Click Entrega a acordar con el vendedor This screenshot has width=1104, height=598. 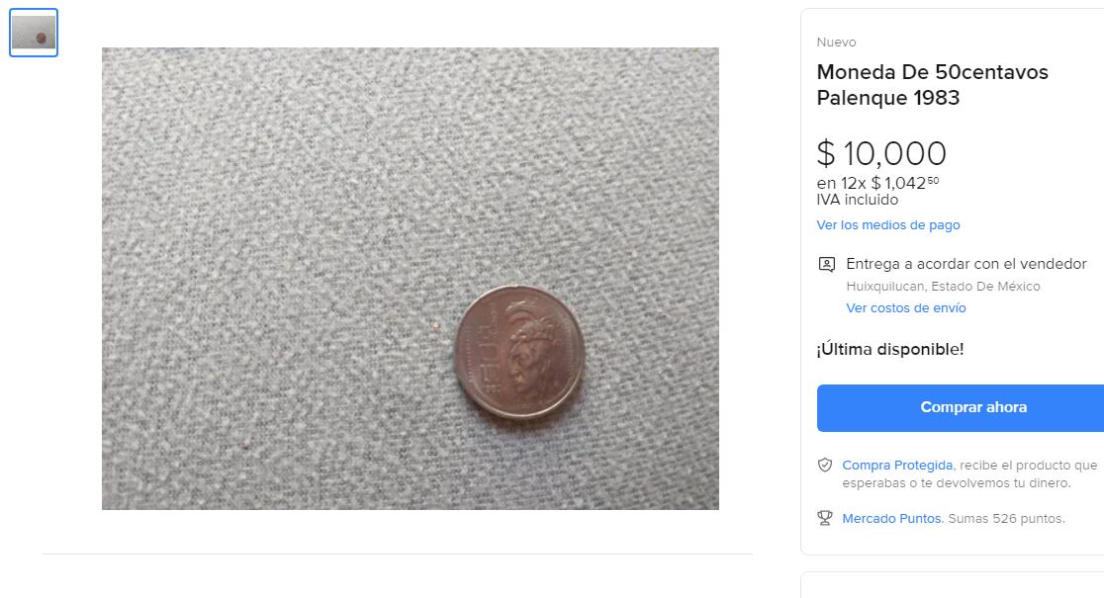pyautogui.click(x=966, y=264)
